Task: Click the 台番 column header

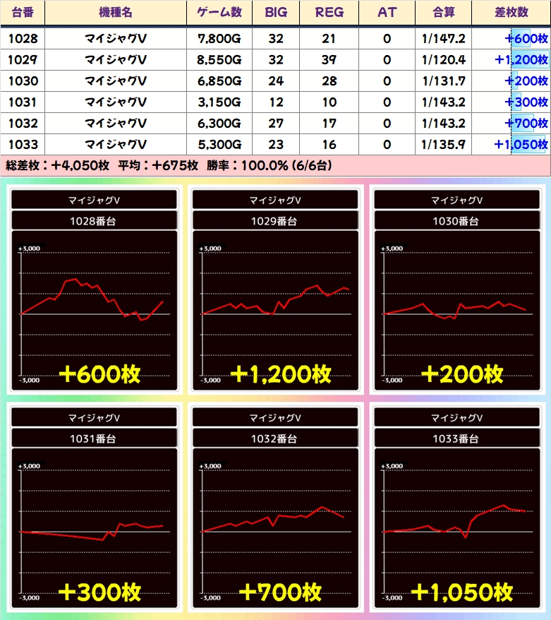Action: (23, 13)
